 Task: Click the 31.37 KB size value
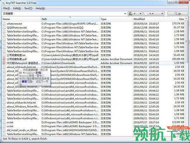point(179,27)
